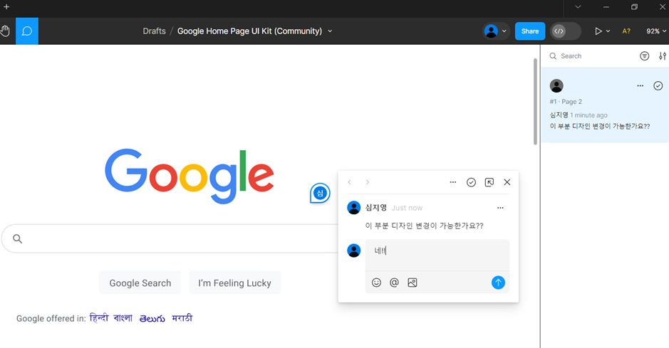Click the A? missing fonts indicator
669x348 pixels.
626,31
